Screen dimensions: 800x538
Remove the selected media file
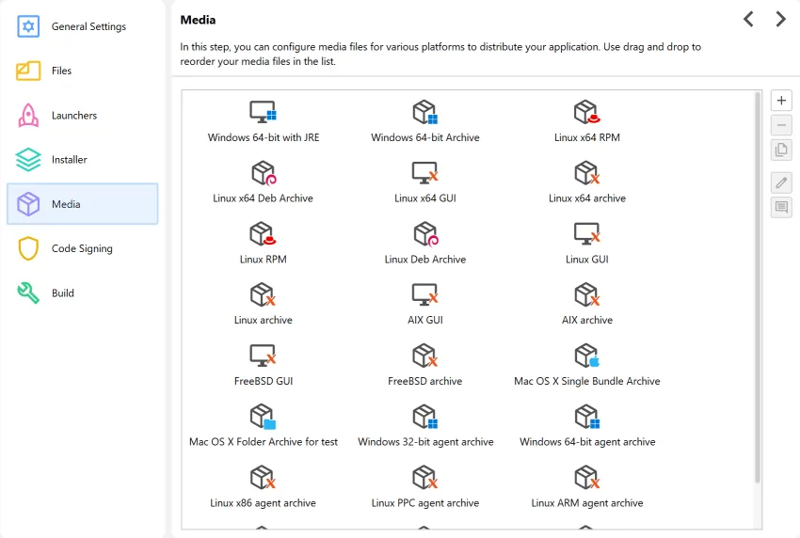(781, 125)
